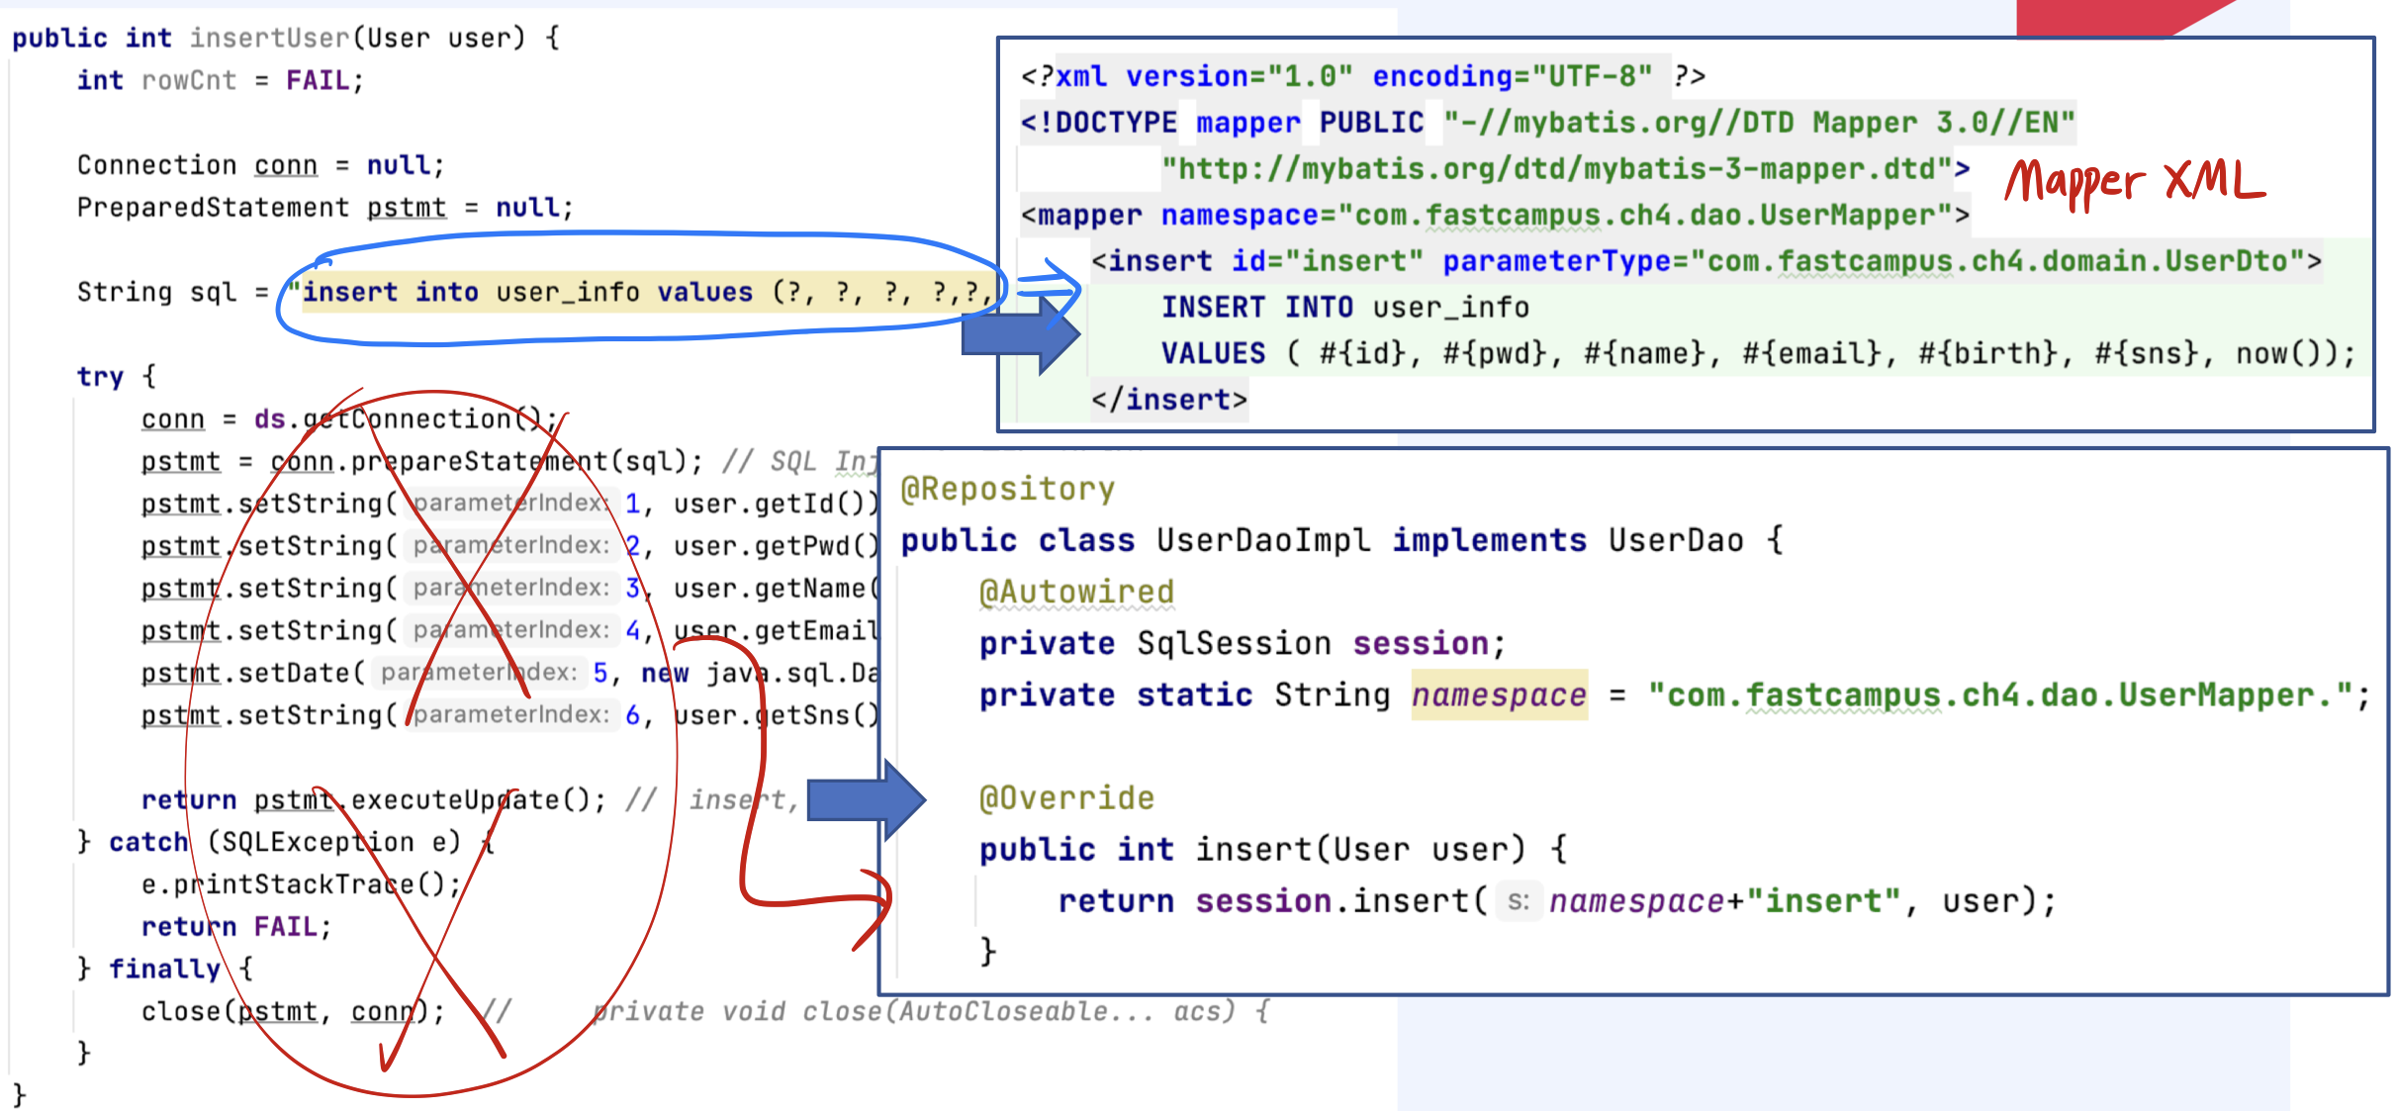Click the @Autowired annotation

(x=1075, y=592)
